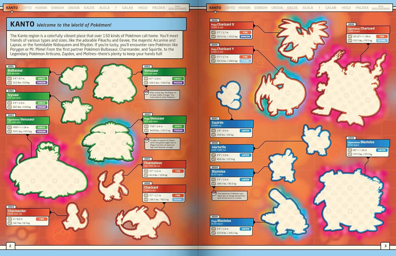This screenshot has height=256, width=396.
Task: Click the GRASS type badge on the Bulbasaur card
Action: [41, 78]
